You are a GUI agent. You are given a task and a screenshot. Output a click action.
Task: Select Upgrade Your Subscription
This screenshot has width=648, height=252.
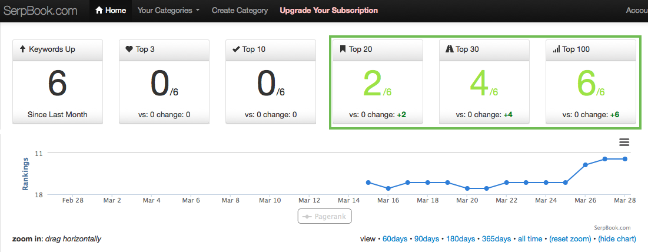(x=328, y=11)
